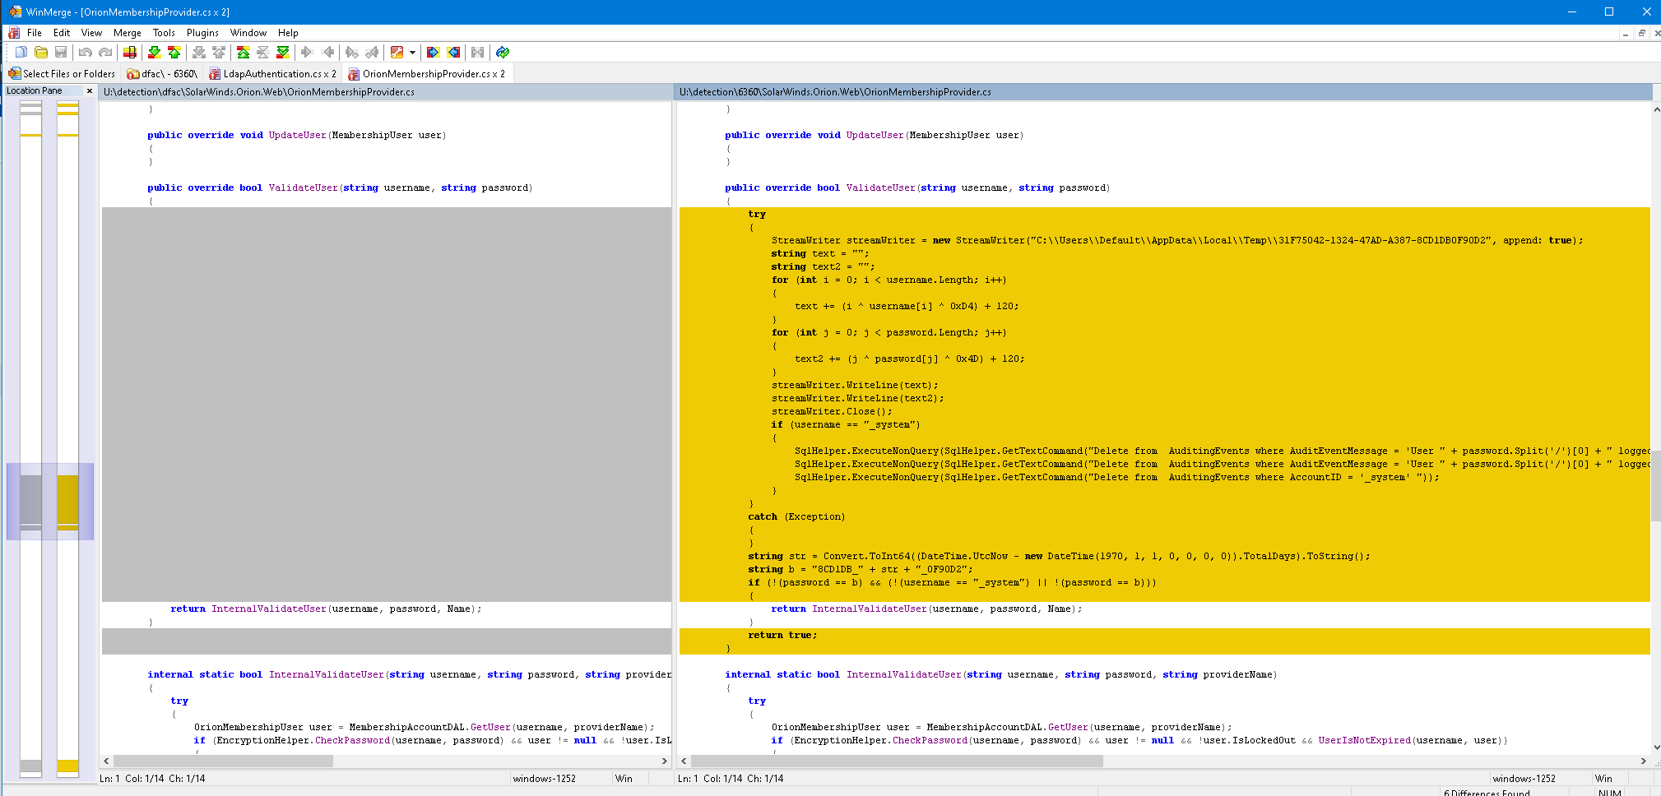Image resolution: width=1661 pixels, height=796 pixels.
Task: Go to First Difference icon
Action: coord(243,53)
